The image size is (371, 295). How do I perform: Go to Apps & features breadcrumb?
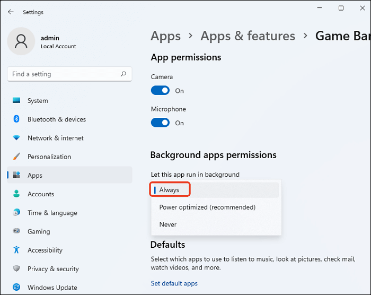point(248,36)
